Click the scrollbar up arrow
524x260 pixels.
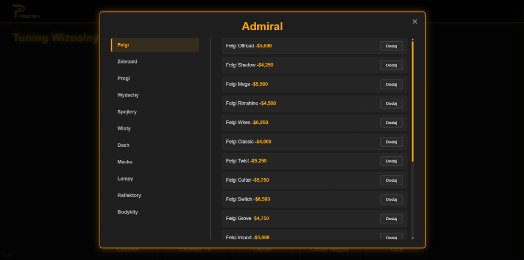click(413, 40)
